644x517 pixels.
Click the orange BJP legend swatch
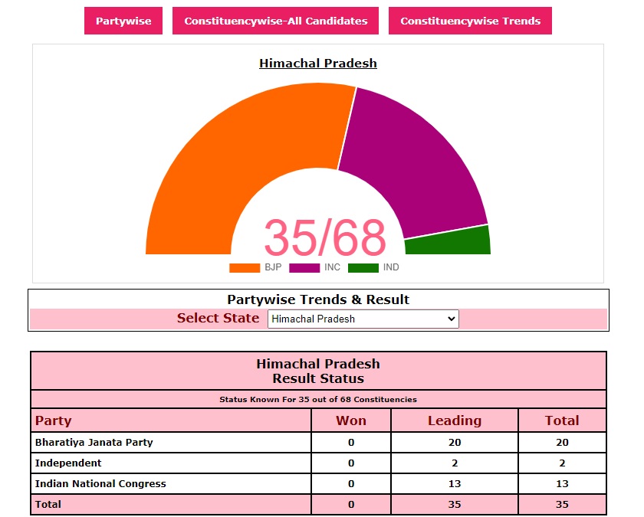[x=245, y=268]
